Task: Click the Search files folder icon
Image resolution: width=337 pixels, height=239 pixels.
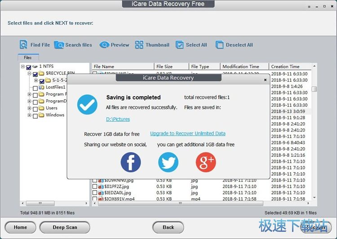Action: (x=59, y=45)
